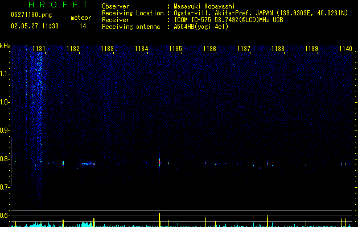
Task: Click the HROFFT title text
Action: pyautogui.click(x=59, y=5)
